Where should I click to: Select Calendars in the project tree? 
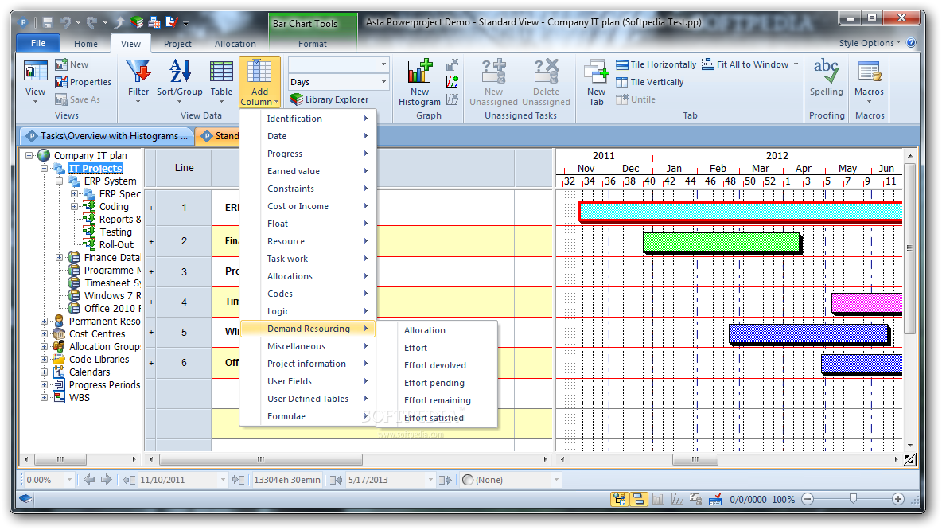(x=90, y=372)
